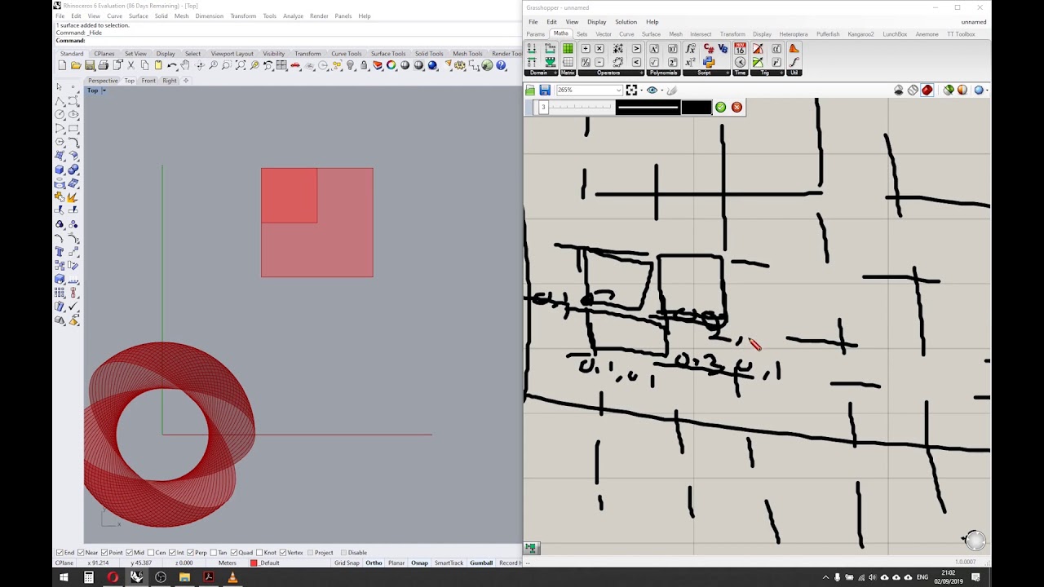
Task: Click the red Default layer swatch
Action: pyautogui.click(x=254, y=563)
